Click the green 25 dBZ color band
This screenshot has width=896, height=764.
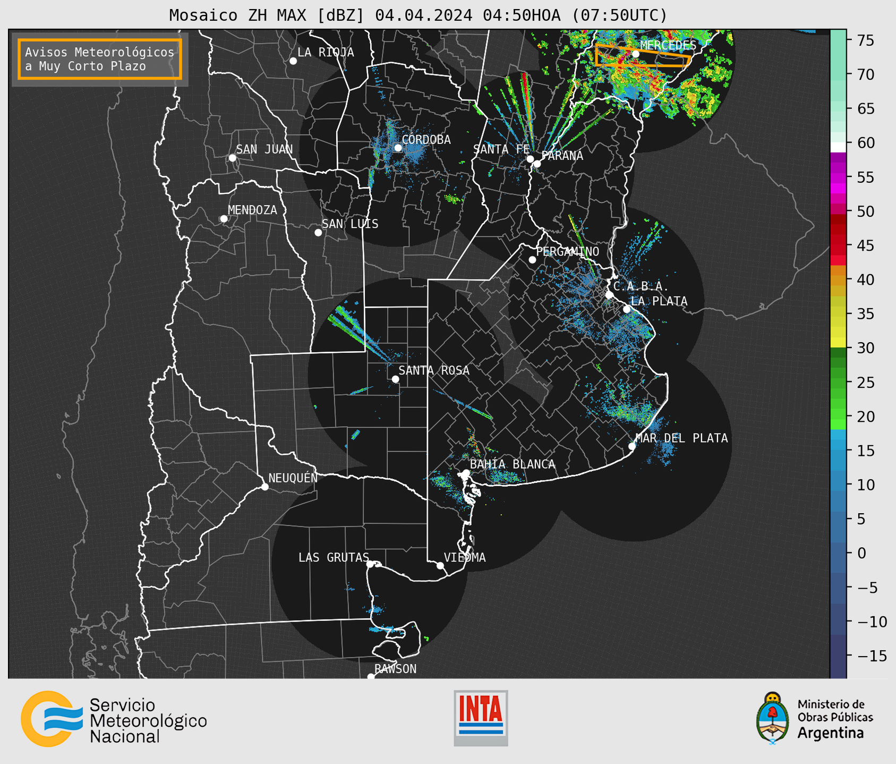[x=838, y=382]
